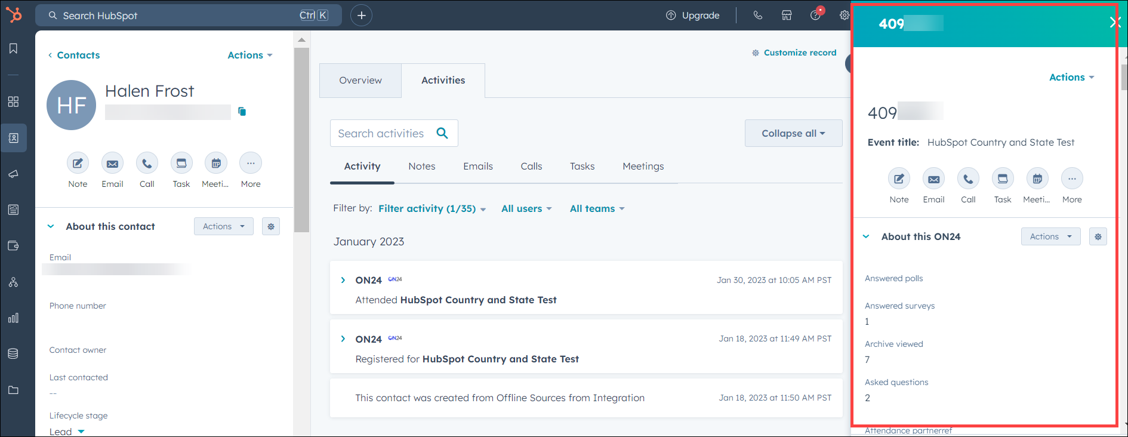This screenshot has width=1128, height=437.
Task: Open the workspaces grid icon in the sidebar
Action: coord(13,101)
